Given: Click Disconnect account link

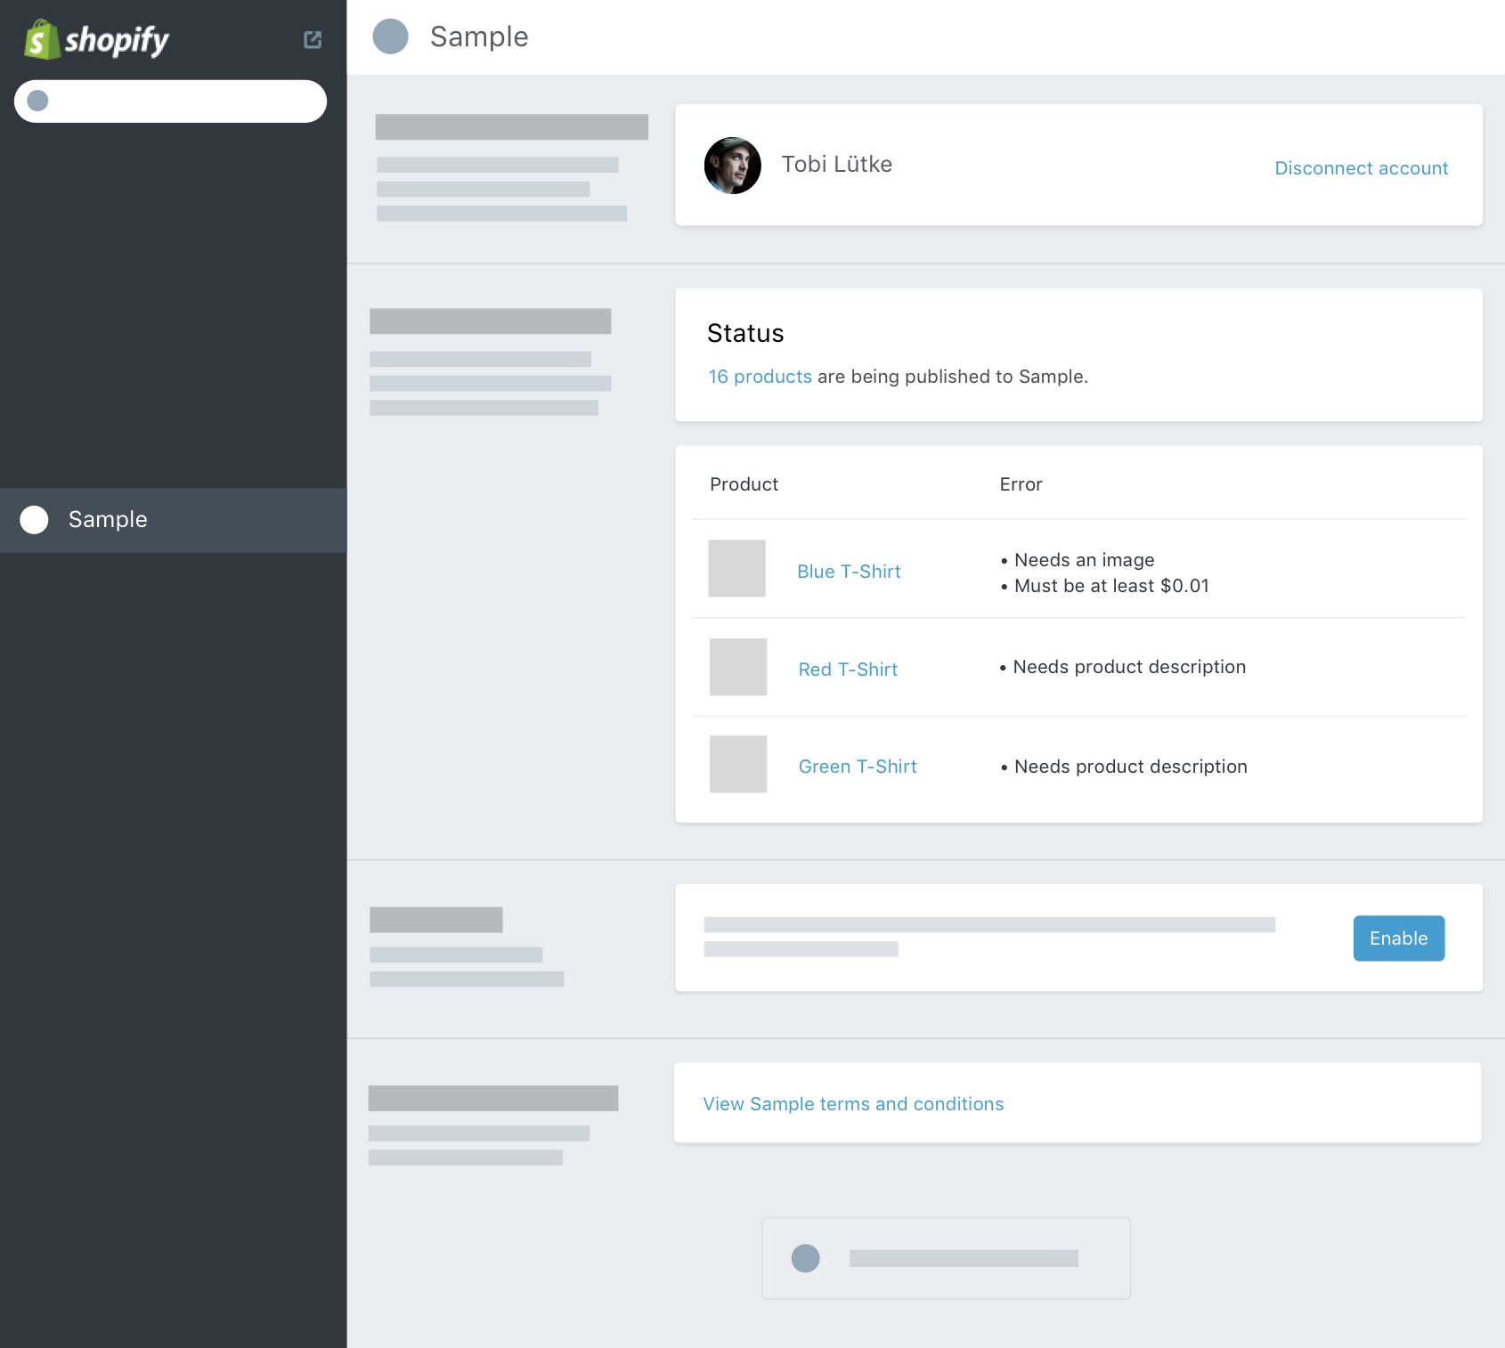Looking at the screenshot, I should (1361, 168).
